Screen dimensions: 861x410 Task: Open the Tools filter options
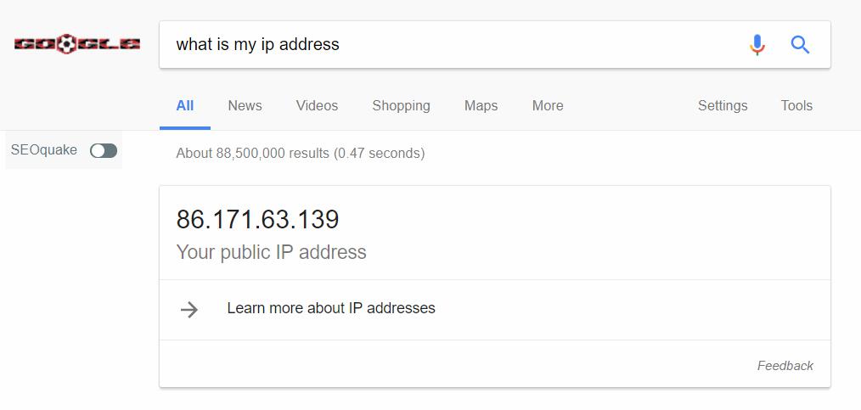pyautogui.click(x=796, y=105)
